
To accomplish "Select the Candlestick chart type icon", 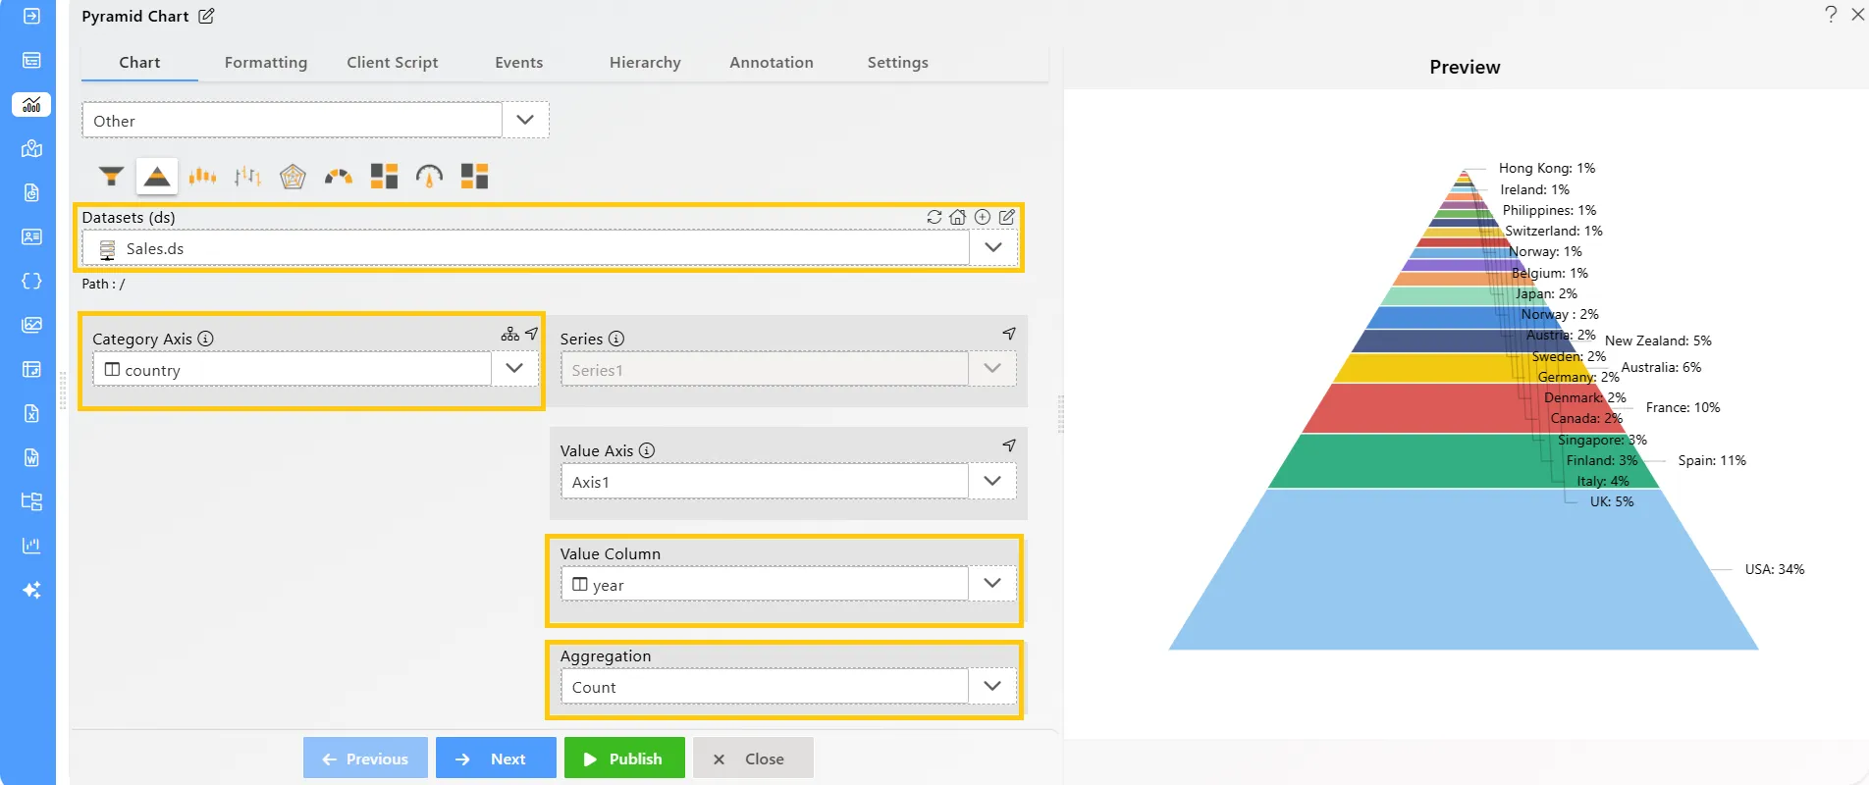I will (x=202, y=177).
